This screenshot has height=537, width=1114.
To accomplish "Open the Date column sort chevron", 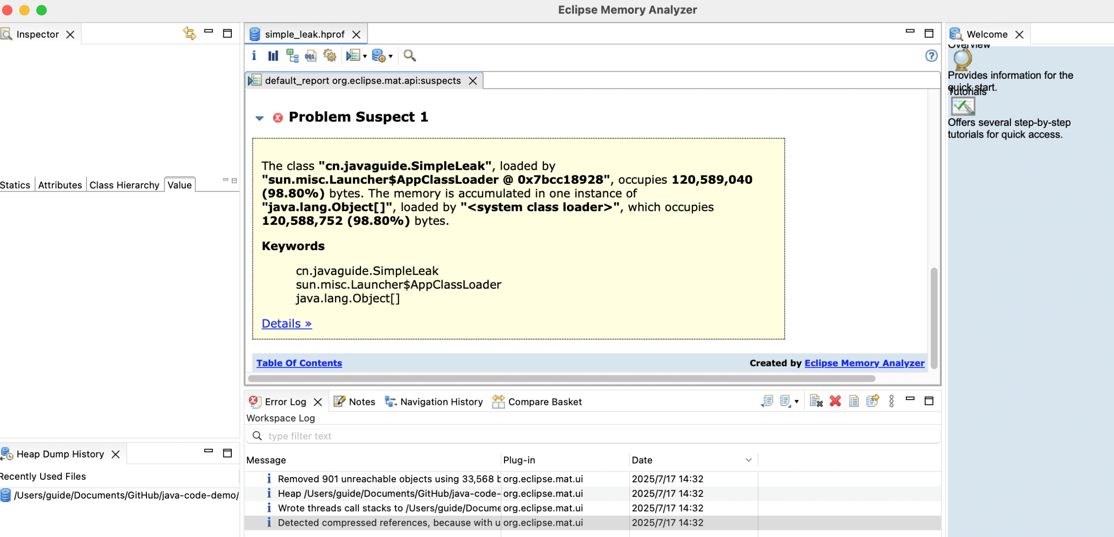I will click(x=748, y=460).
